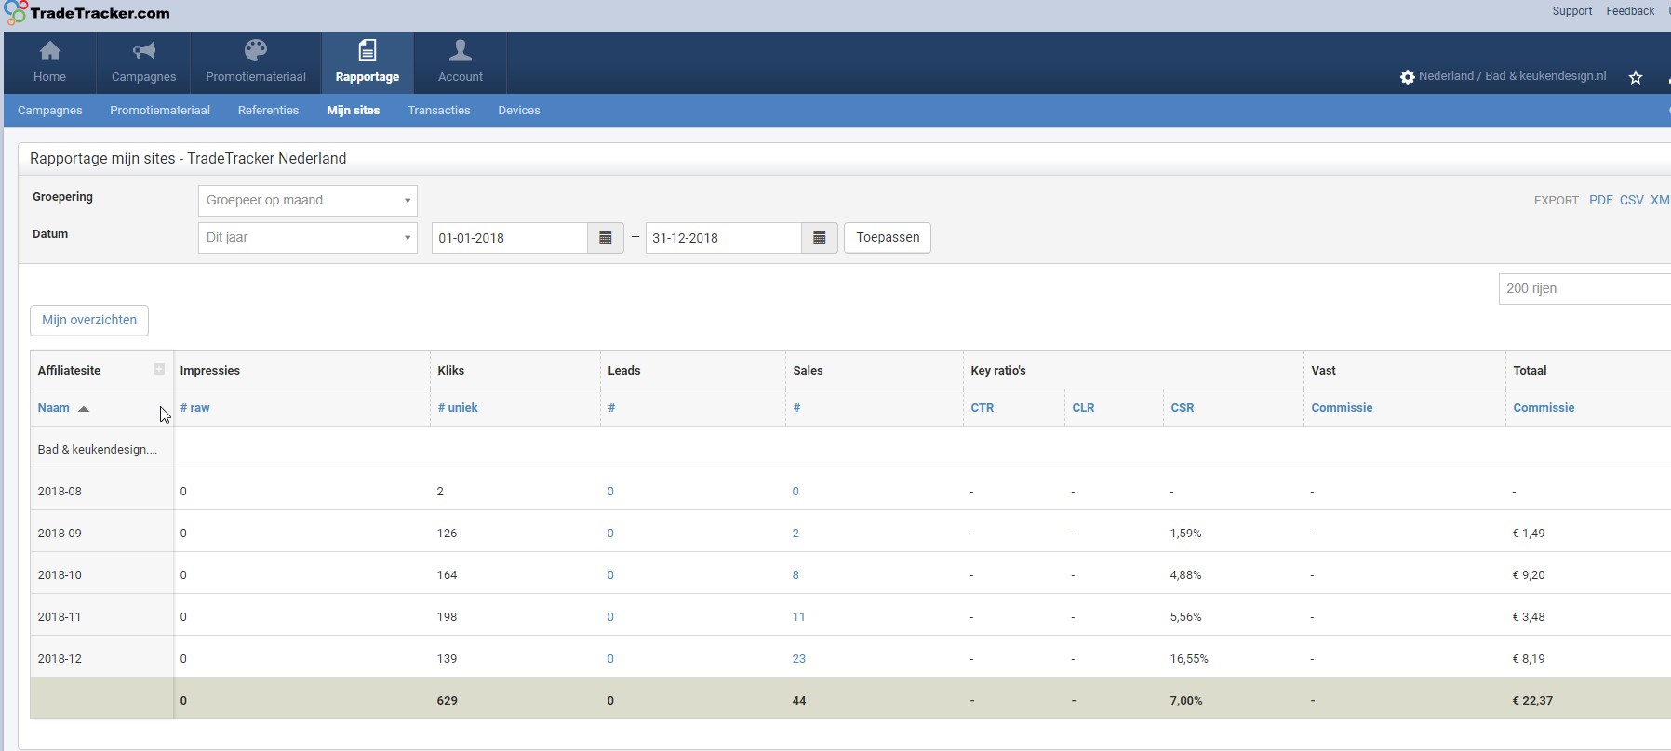The width and height of the screenshot is (1671, 751).
Task: Click the TradeTracker.com logo
Action: (x=87, y=13)
